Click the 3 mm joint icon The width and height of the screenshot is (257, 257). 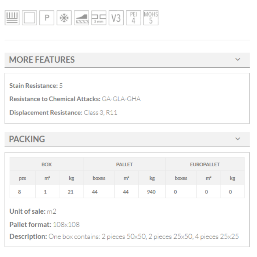(x=98, y=18)
